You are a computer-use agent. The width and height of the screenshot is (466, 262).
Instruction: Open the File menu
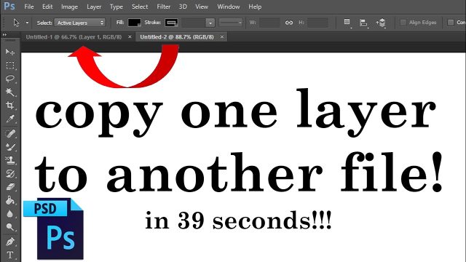pyautogui.click(x=29, y=7)
